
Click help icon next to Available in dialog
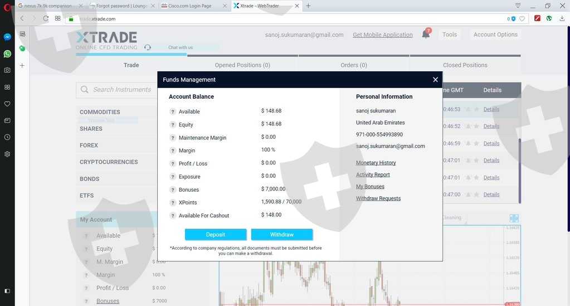[173, 111]
